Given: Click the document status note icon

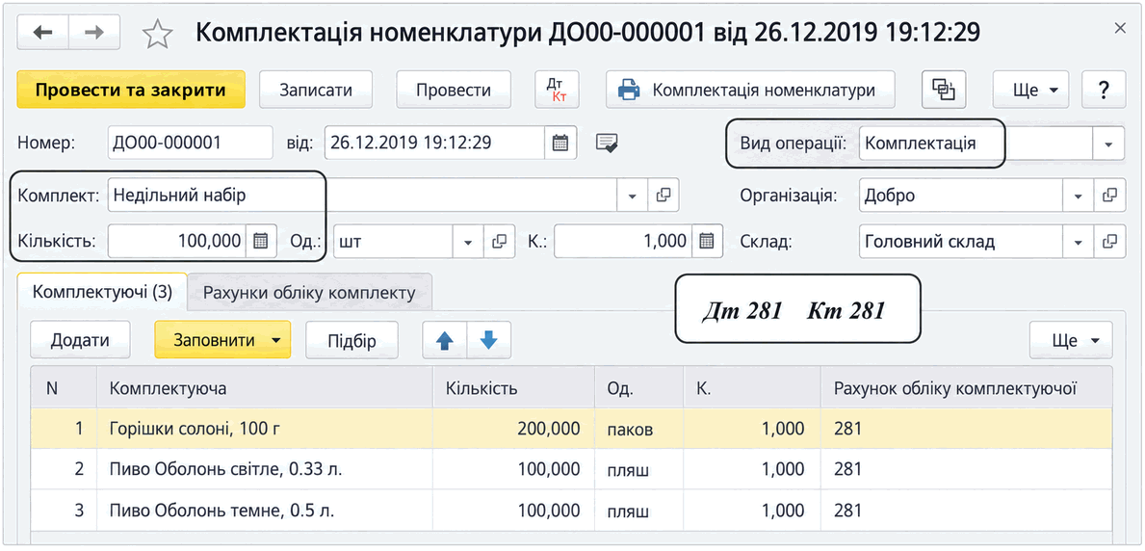Looking at the screenshot, I should (x=607, y=143).
